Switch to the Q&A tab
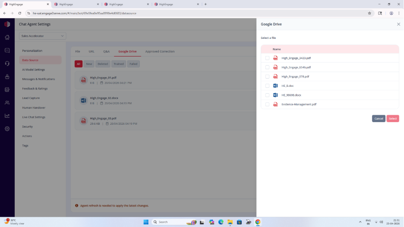 tap(107, 51)
